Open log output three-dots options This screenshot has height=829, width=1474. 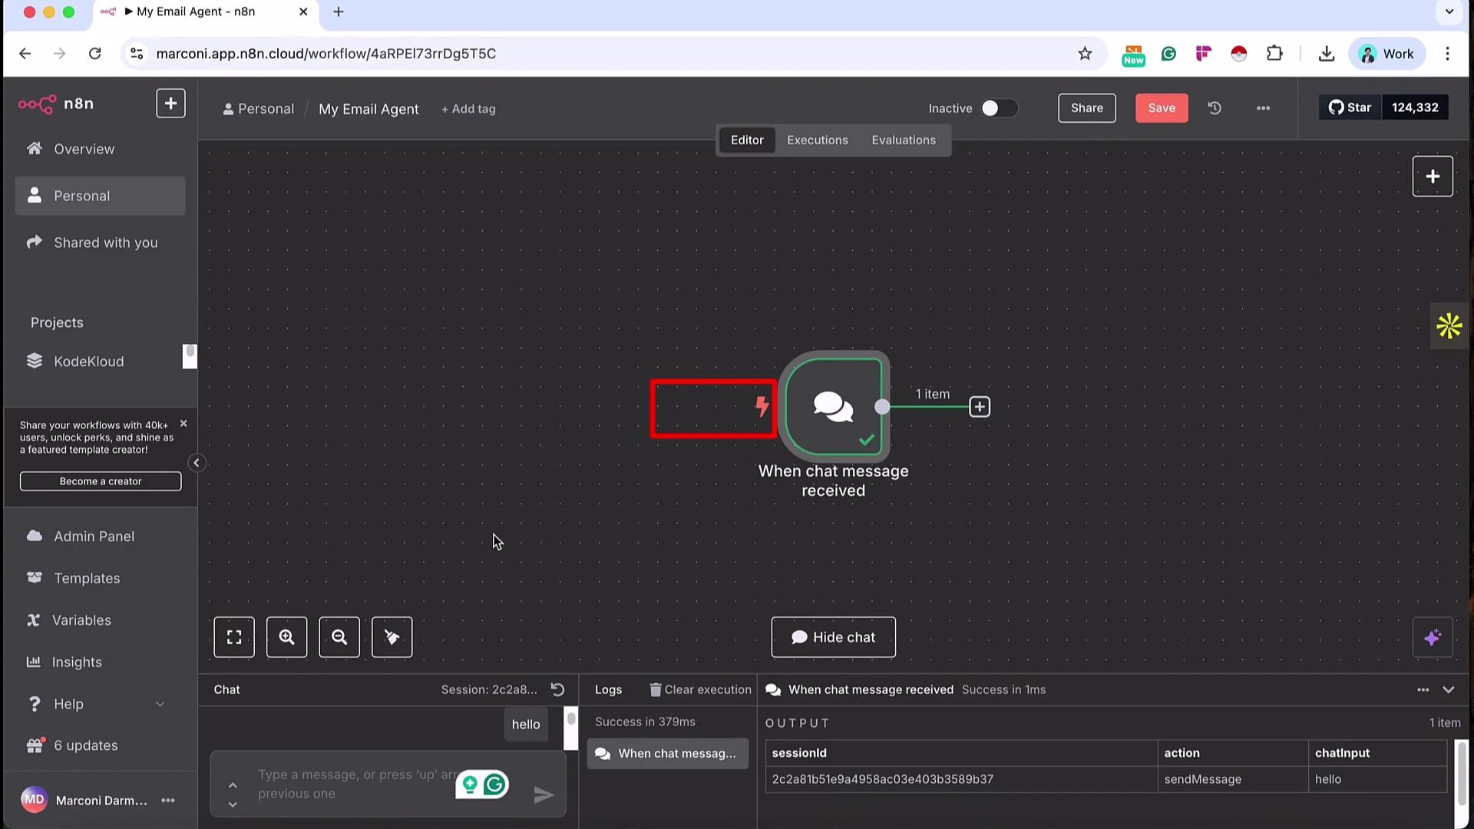(x=1423, y=689)
